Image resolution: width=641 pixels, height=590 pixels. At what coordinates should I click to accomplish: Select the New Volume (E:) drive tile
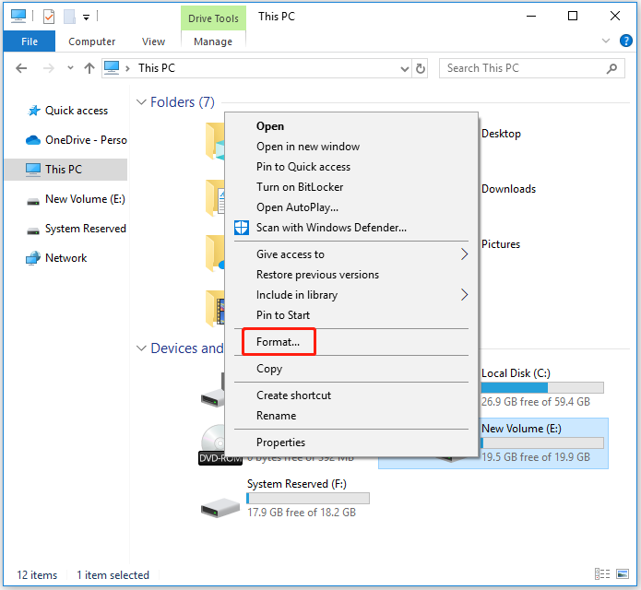pyautogui.click(x=544, y=443)
